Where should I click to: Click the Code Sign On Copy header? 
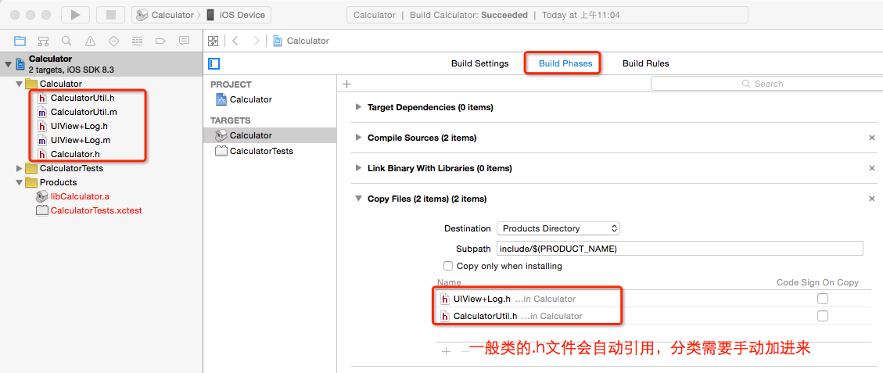click(x=817, y=282)
